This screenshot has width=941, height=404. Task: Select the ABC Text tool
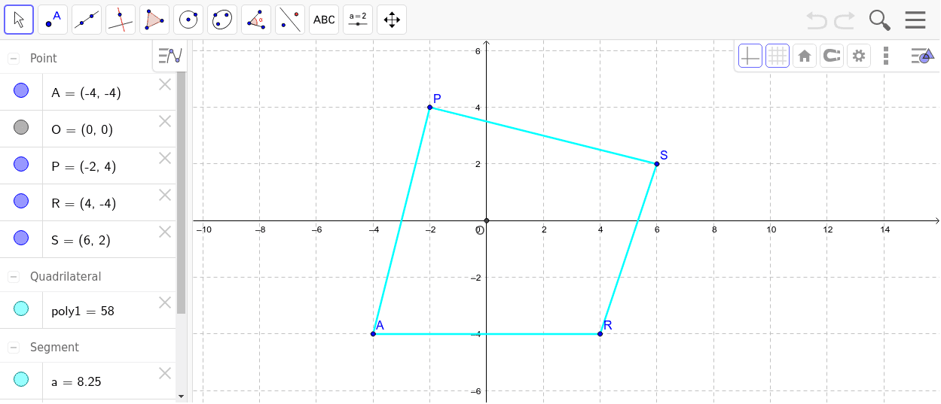click(324, 20)
